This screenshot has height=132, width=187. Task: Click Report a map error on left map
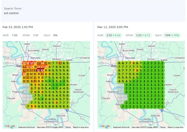pos(81,127)
